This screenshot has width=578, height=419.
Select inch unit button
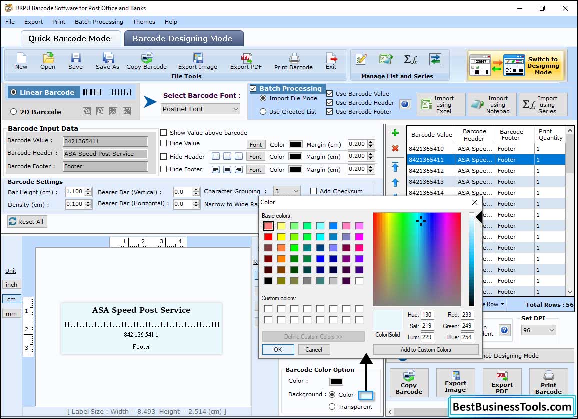click(x=11, y=285)
